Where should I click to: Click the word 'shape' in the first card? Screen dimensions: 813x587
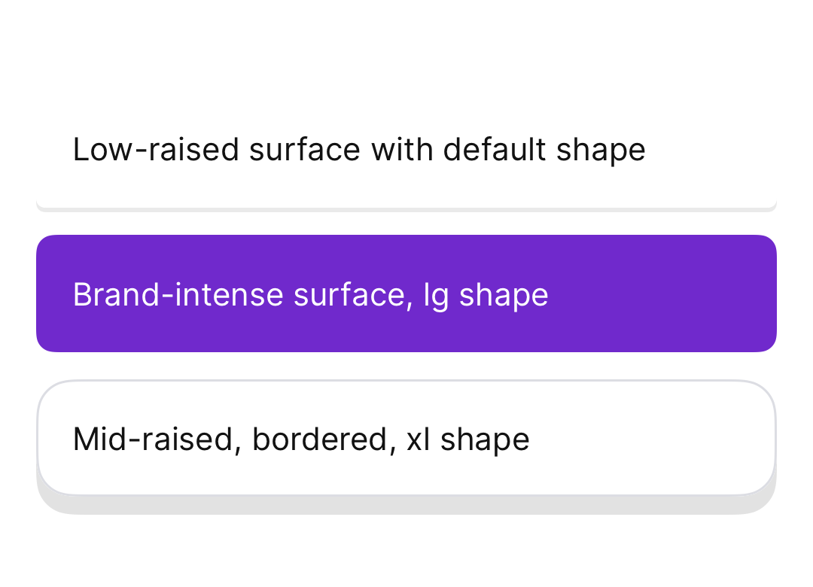point(601,151)
